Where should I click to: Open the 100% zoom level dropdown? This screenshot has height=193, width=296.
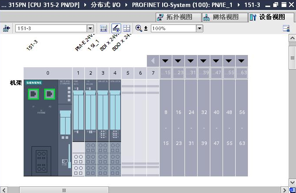click(199, 28)
